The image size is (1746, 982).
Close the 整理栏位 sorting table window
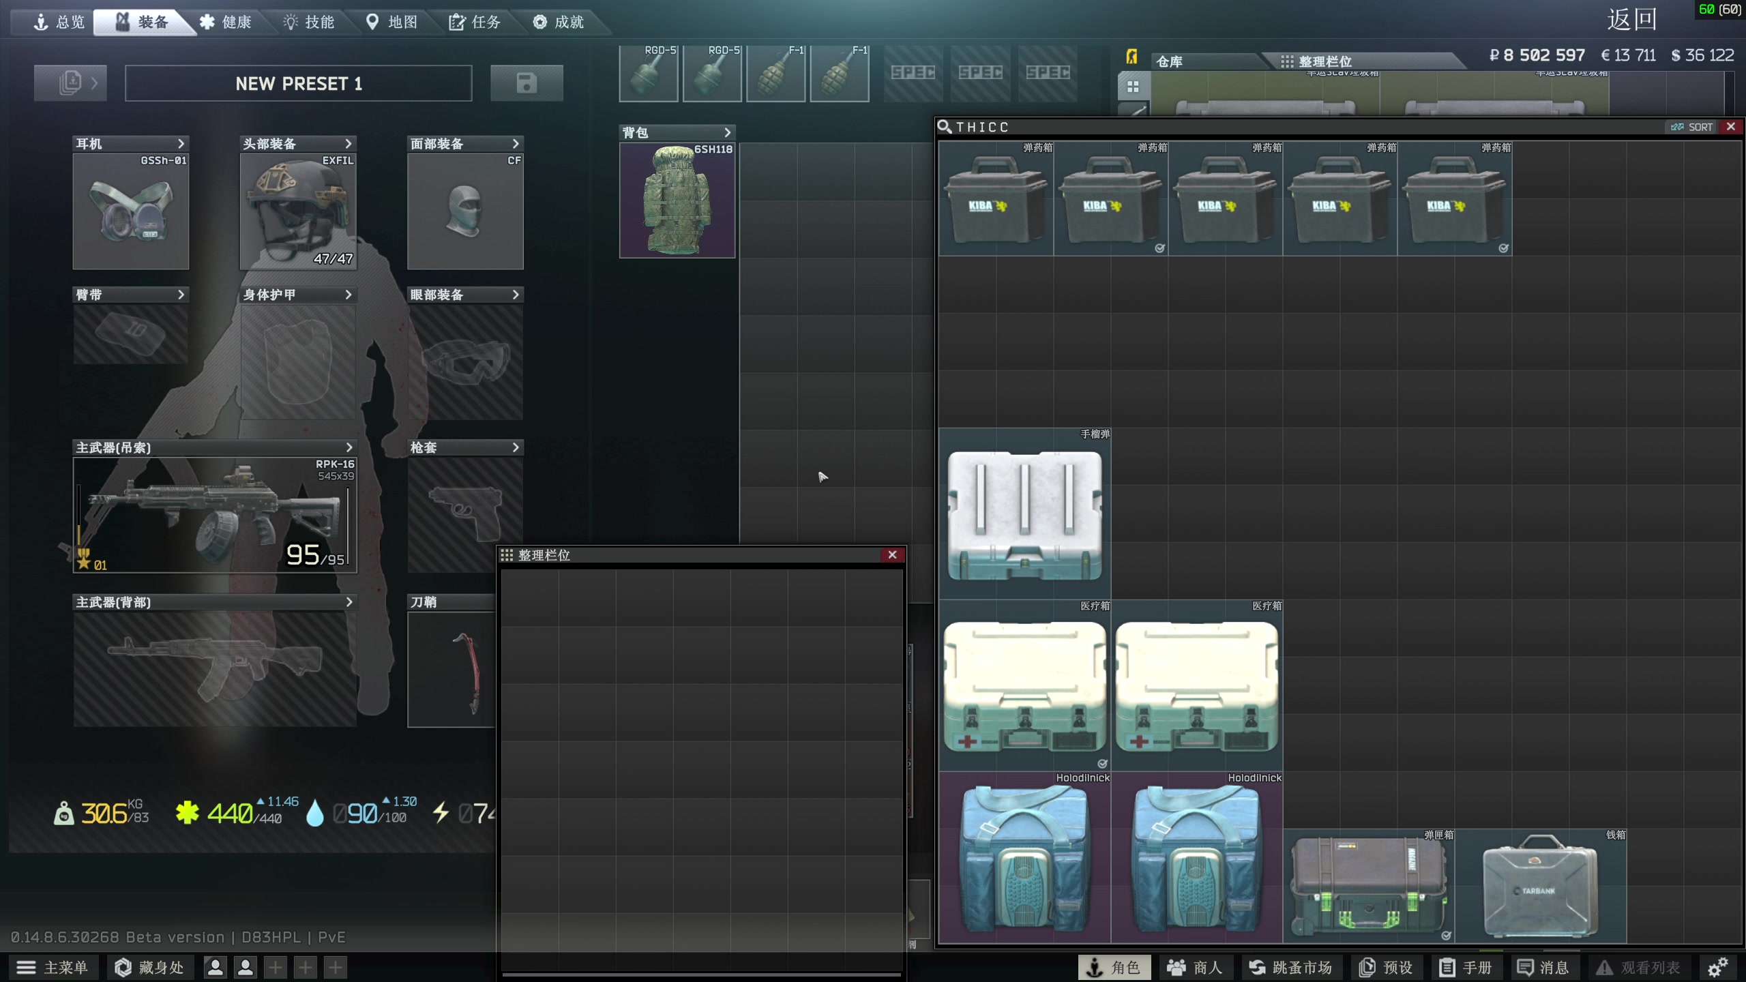(x=892, y=555)
